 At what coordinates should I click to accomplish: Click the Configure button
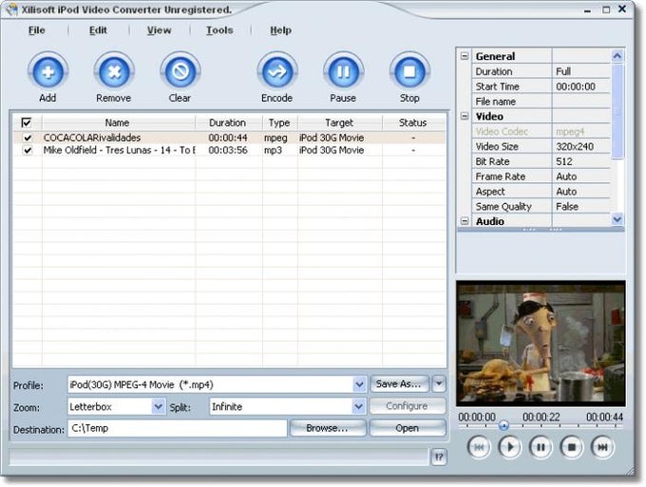click(x=407, y=406)
